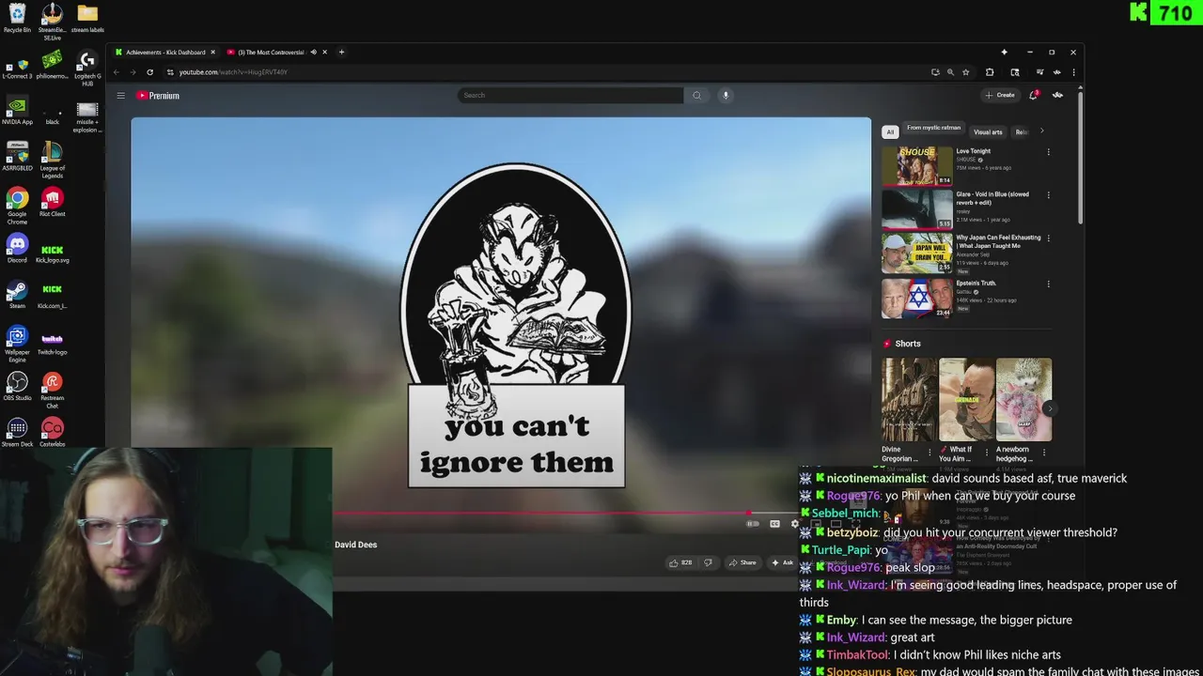
Task: Launch Riot Client desktop shortcut
Action: [53, 202]
